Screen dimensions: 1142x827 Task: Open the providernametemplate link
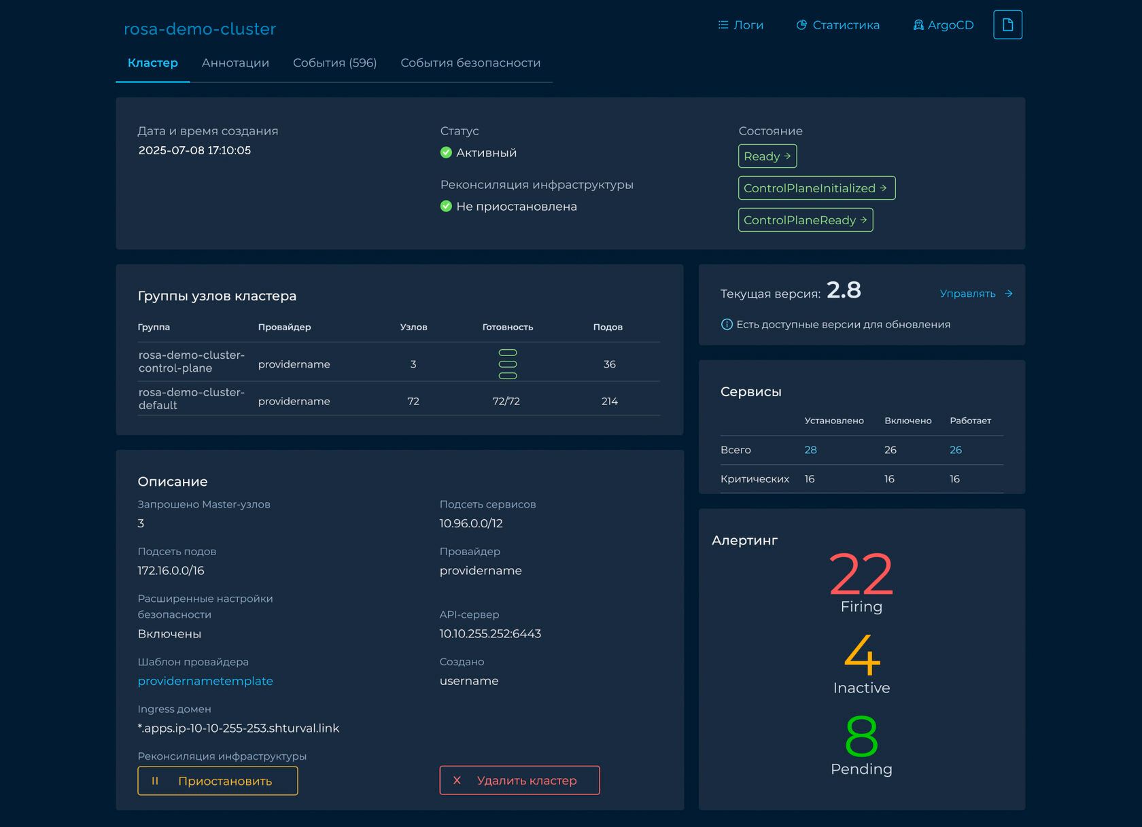click(205, 681)
